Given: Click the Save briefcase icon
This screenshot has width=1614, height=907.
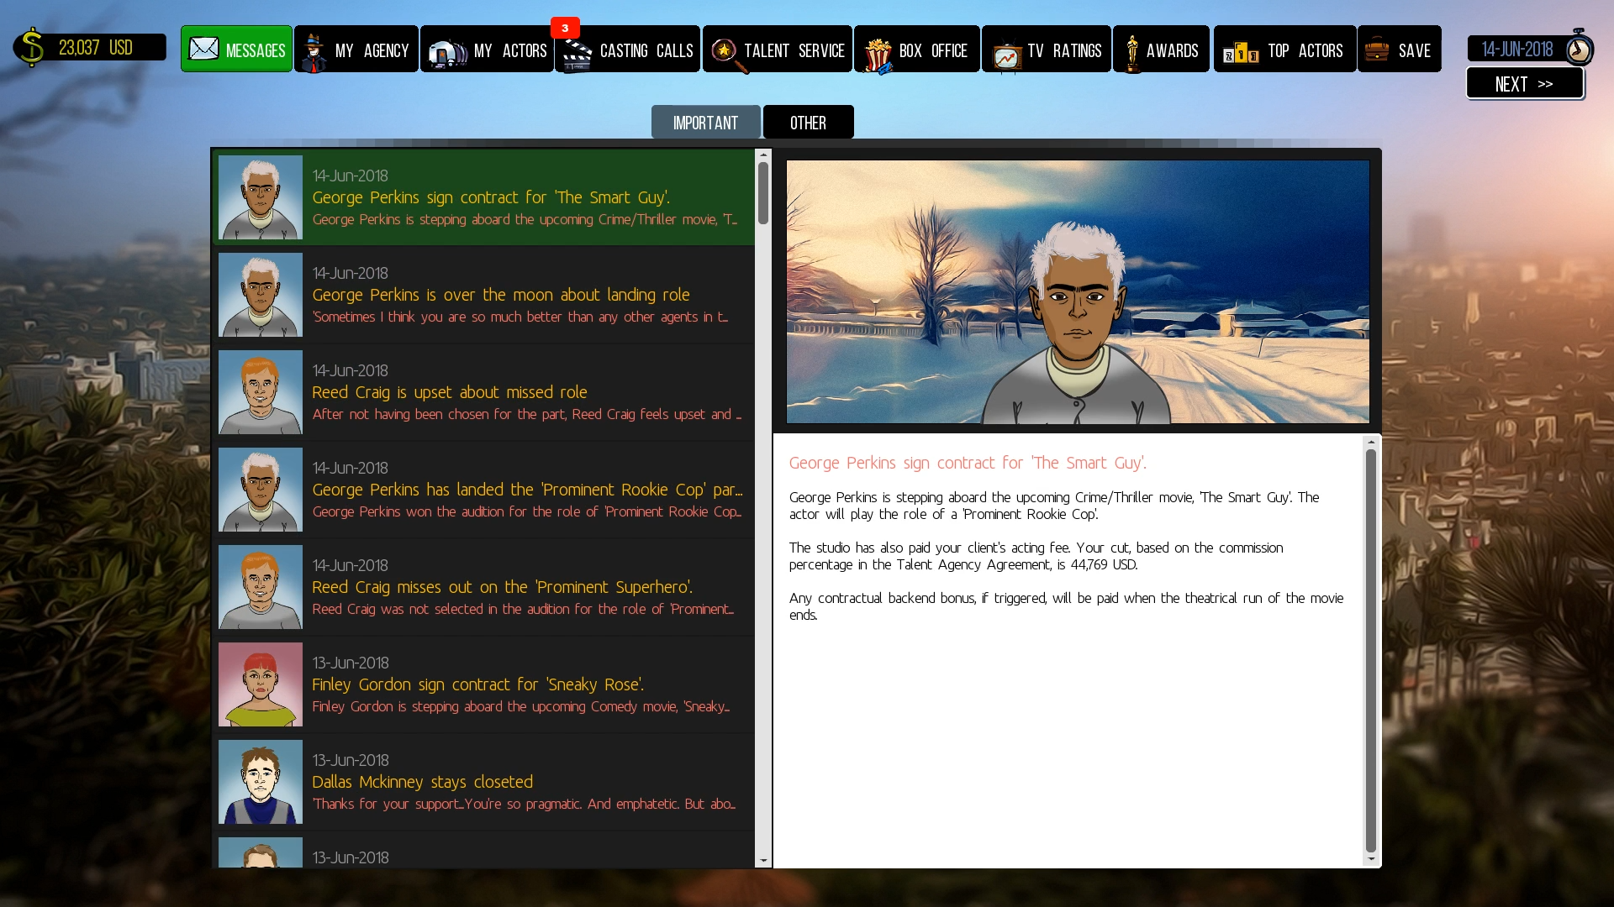Looking at the screenshot, I should click(x=1377, y=50).
